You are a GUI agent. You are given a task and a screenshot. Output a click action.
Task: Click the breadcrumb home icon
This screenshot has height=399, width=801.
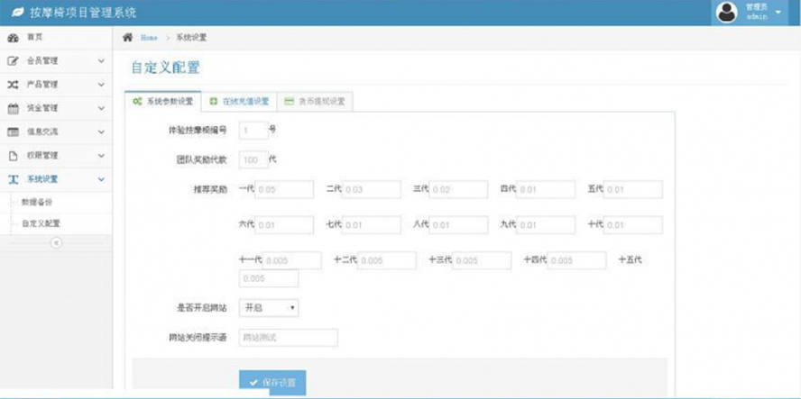point(128,37)
